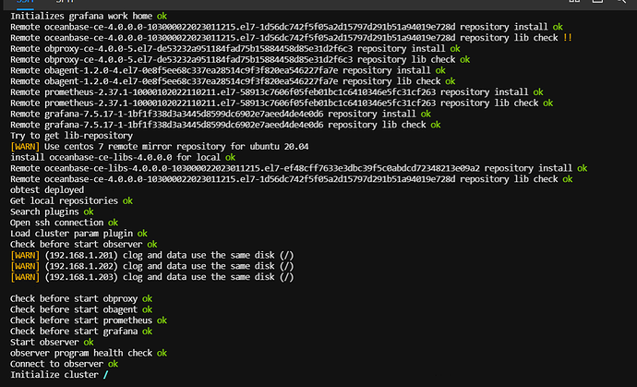The width and height of the screenshot is (637, 387).
Task: Open the search magnifier icon at top right
Action: 620,2
